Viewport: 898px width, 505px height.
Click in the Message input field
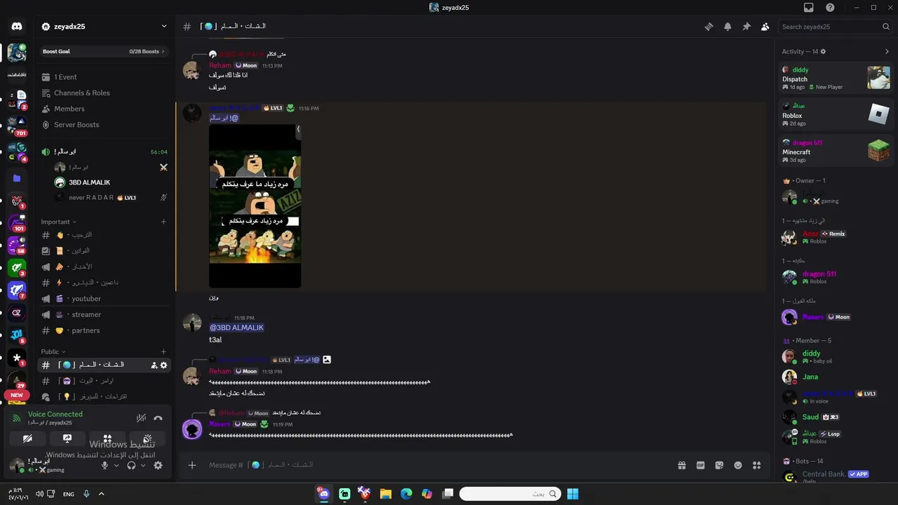point(435,465)
